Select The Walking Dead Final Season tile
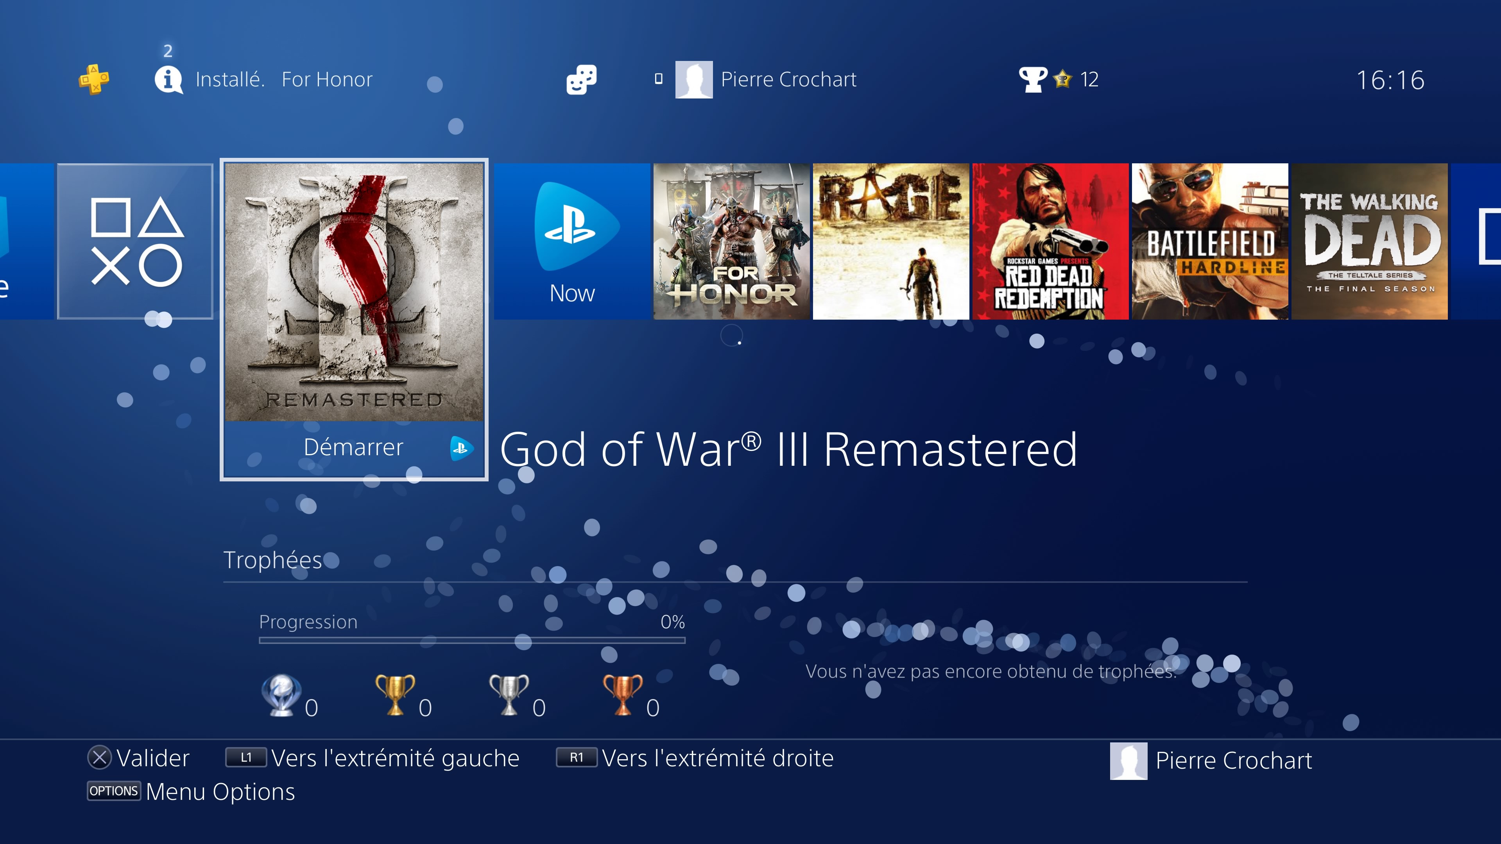This screenshot has height=844, width=1501. [1369, 241]
